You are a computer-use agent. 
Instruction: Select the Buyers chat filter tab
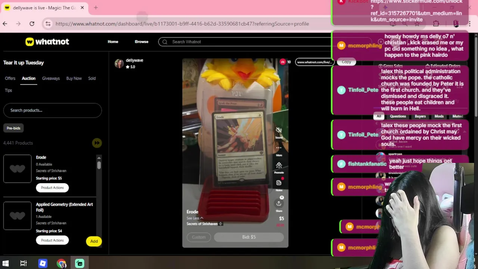[420, 116]
